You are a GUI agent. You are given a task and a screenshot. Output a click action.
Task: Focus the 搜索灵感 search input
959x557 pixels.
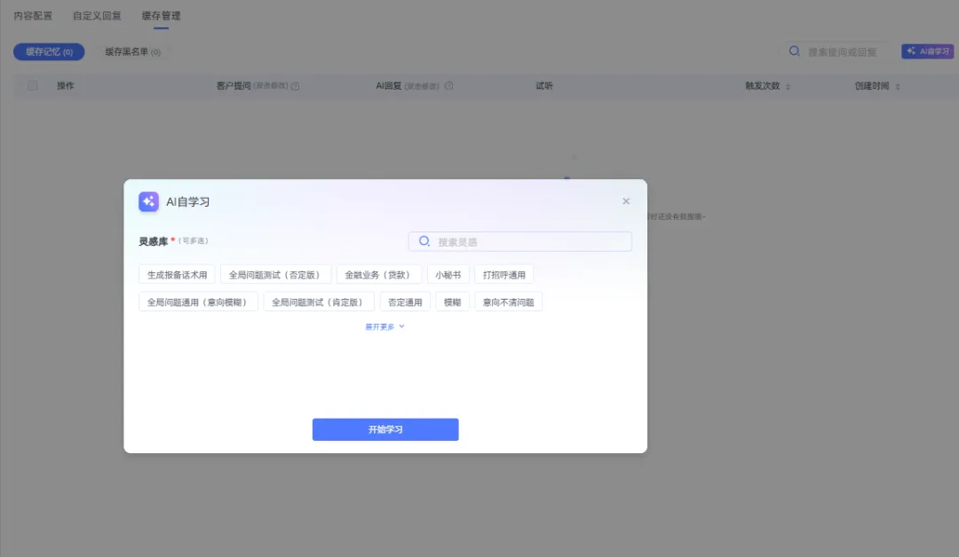click(519, 241)
